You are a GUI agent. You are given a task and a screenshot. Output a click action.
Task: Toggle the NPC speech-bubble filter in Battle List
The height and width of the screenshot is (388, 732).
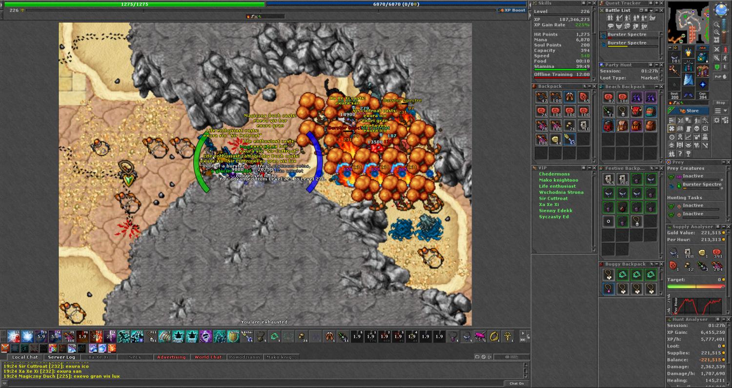(610, 26)
